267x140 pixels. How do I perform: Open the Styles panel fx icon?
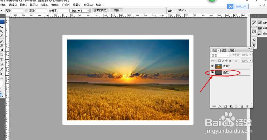coord(260,34)
